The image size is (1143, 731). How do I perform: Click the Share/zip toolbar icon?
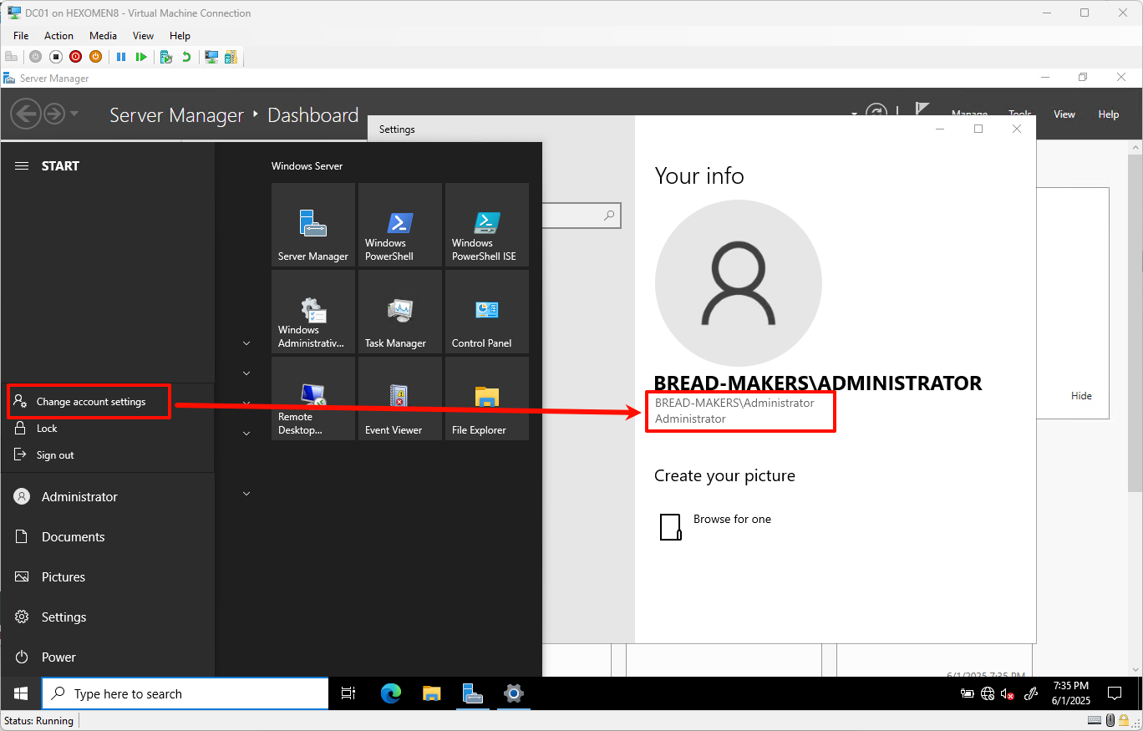[231, 57]
